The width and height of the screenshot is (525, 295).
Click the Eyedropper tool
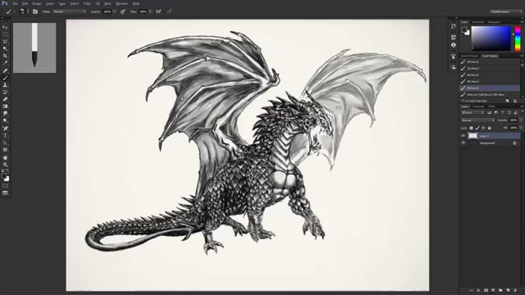(x=5, y=63)
